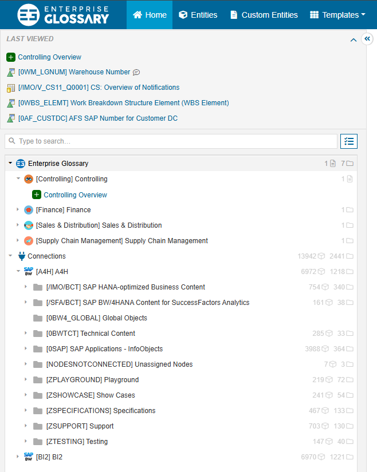
Task: Click the Supply Chain Management icon
Action: coord(29,241)
